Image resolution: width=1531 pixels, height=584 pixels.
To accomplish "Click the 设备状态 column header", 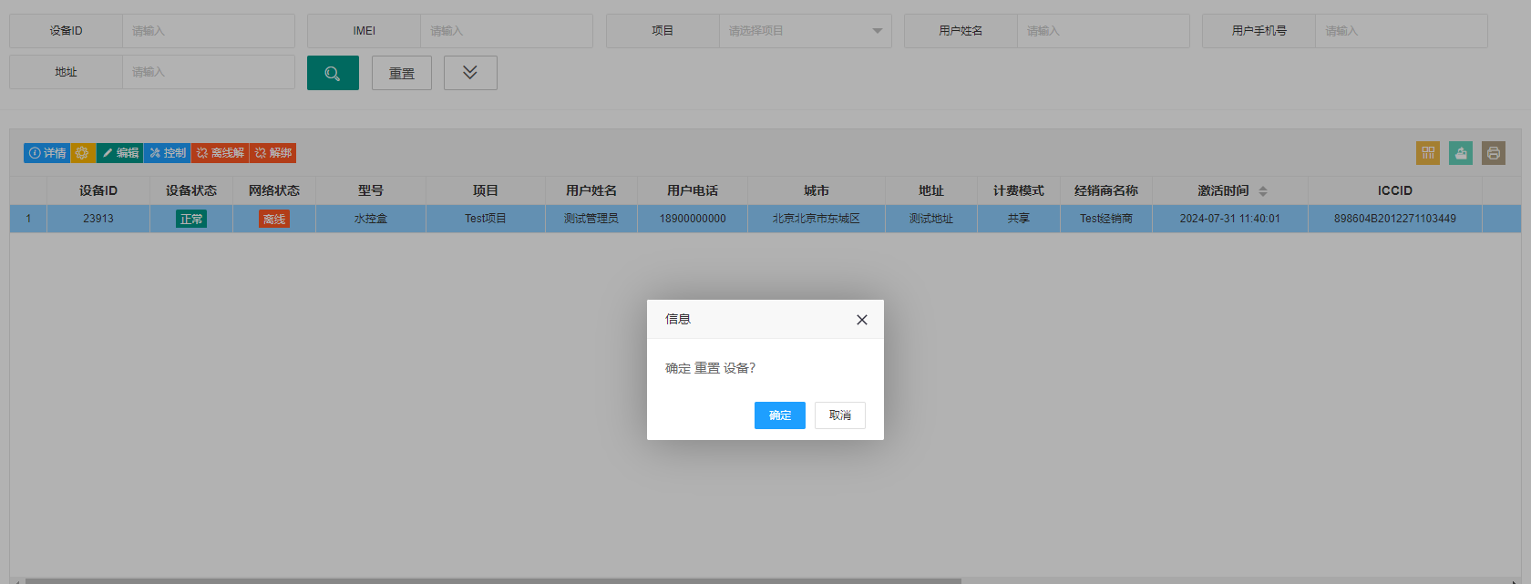I will 191,190.
